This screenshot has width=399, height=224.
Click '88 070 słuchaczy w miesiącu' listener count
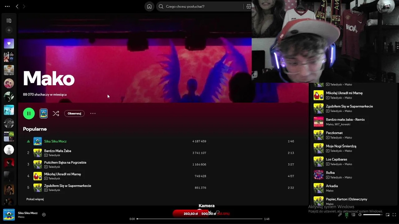click(45, 95)
